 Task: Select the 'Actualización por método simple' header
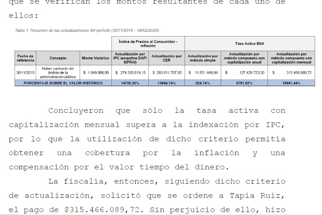[203, 58]
